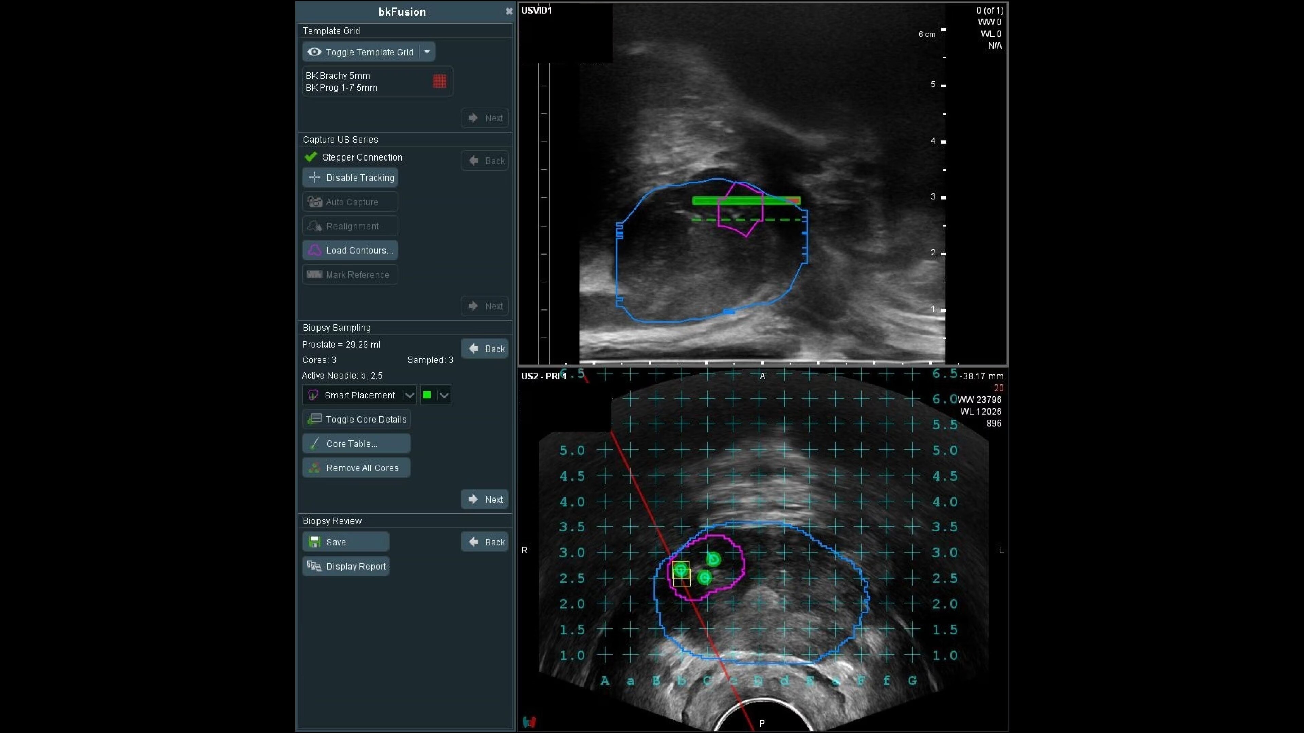Open the needle color dropdown chevron
Screen dimensions: 1304x733
pyautogui.click(x=444, y=395)
